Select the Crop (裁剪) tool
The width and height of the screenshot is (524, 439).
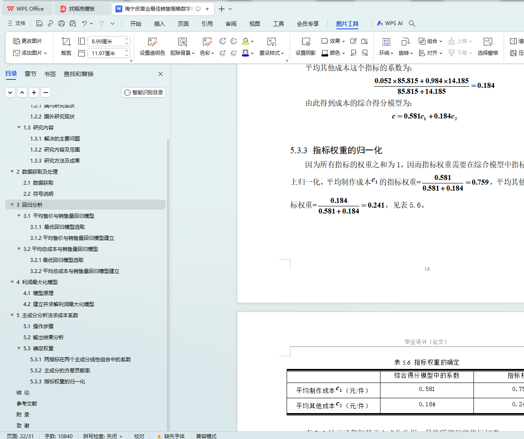pos(66,47)
